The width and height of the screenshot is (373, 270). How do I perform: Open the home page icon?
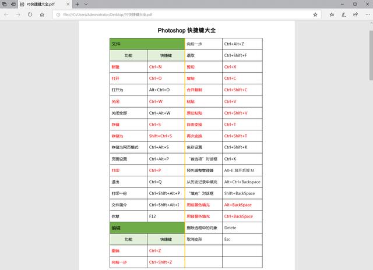pos(42,15)
